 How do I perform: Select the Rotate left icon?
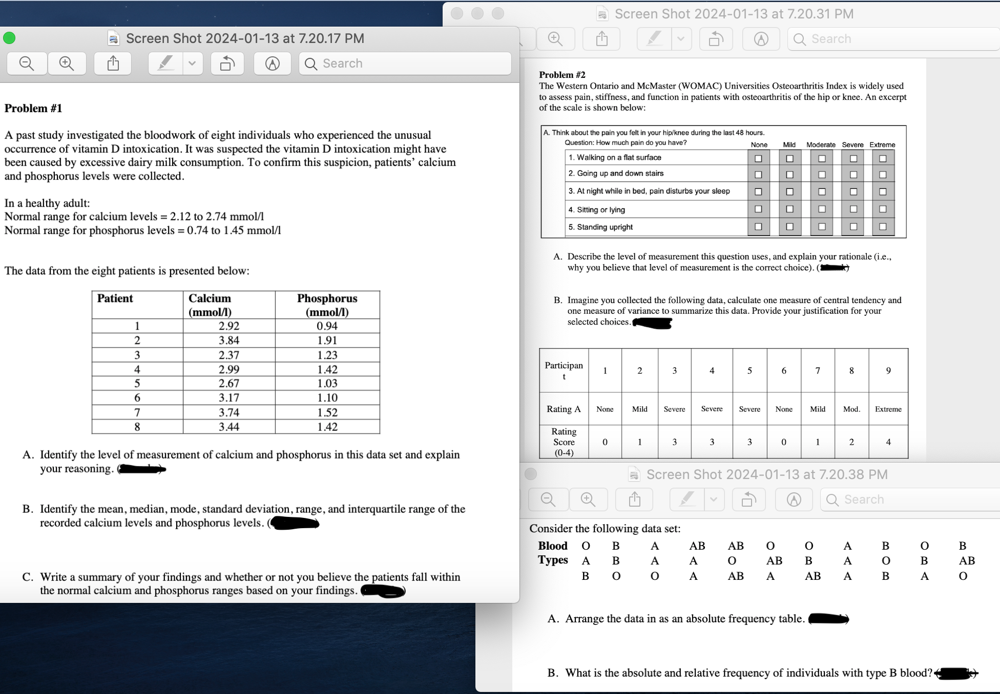click(227, 63)
